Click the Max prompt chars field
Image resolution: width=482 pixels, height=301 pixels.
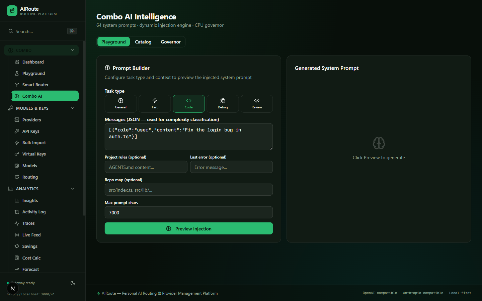(189, 212)
